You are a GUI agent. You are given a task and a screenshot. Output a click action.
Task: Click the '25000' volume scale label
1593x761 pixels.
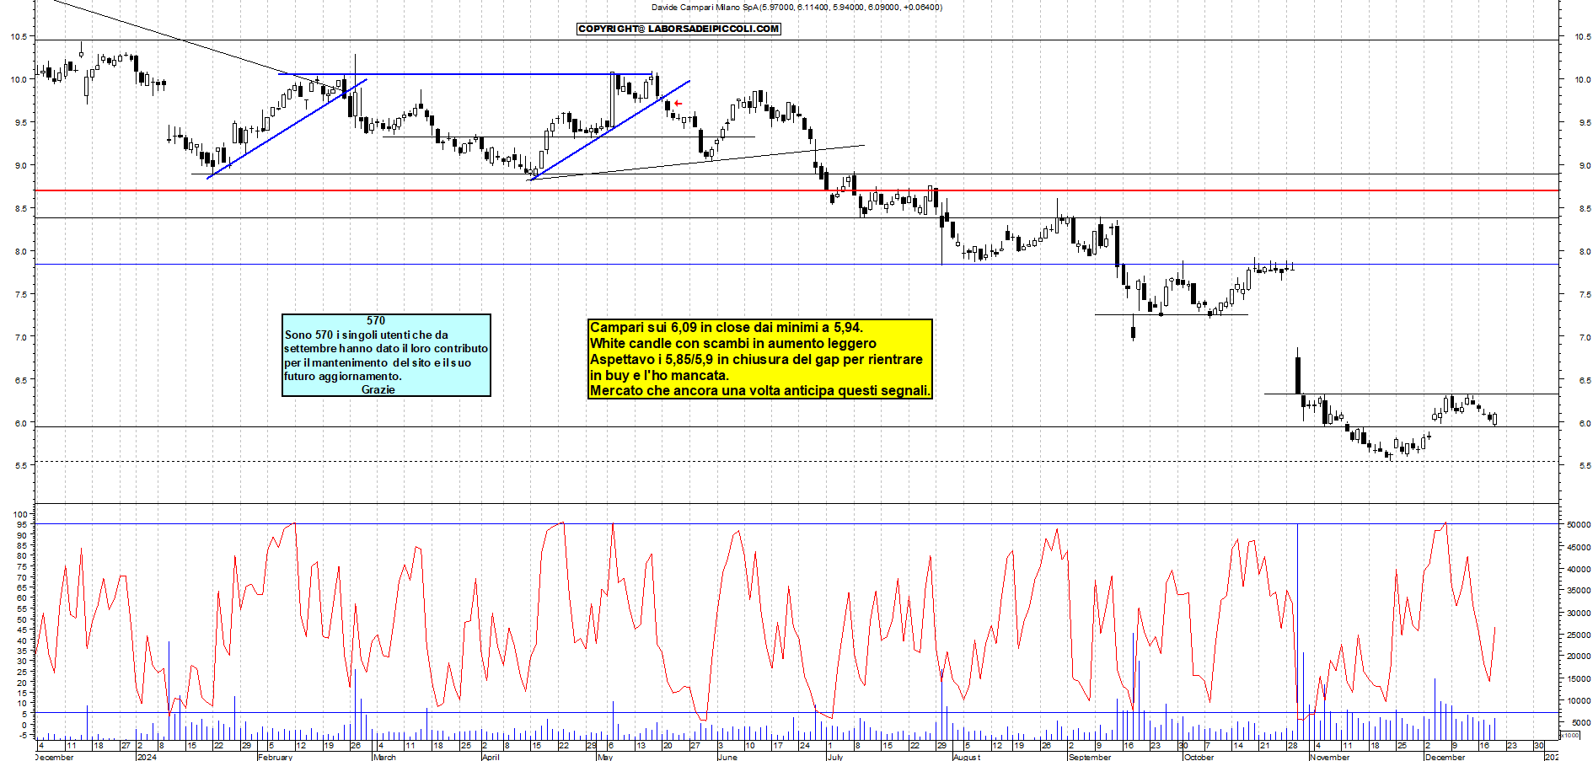[x=1579, y=635]
